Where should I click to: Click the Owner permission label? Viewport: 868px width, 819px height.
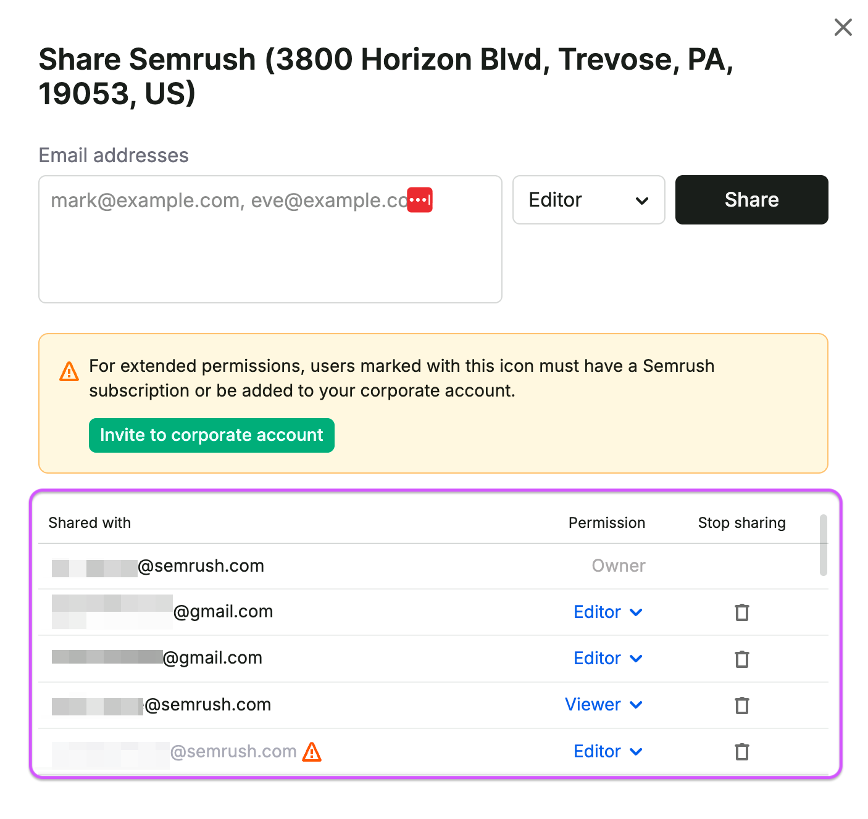coord(619,566)
